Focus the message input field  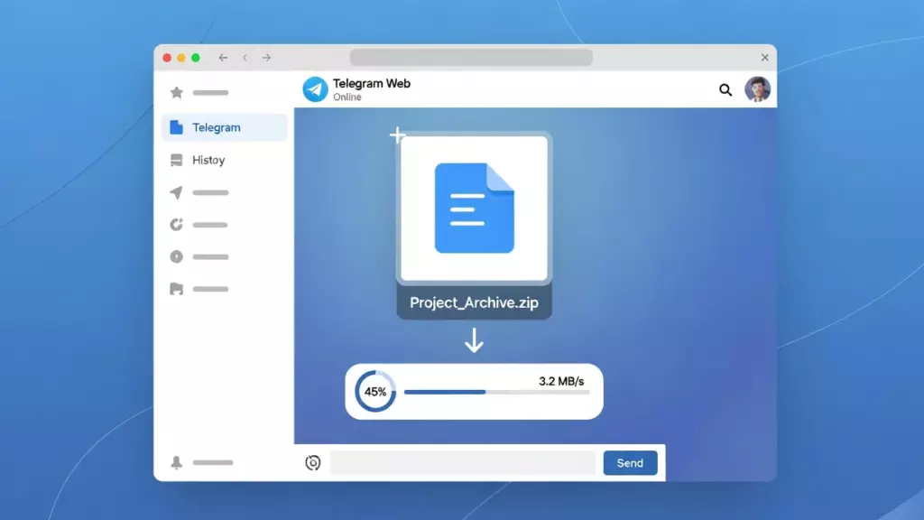(463, 463)
